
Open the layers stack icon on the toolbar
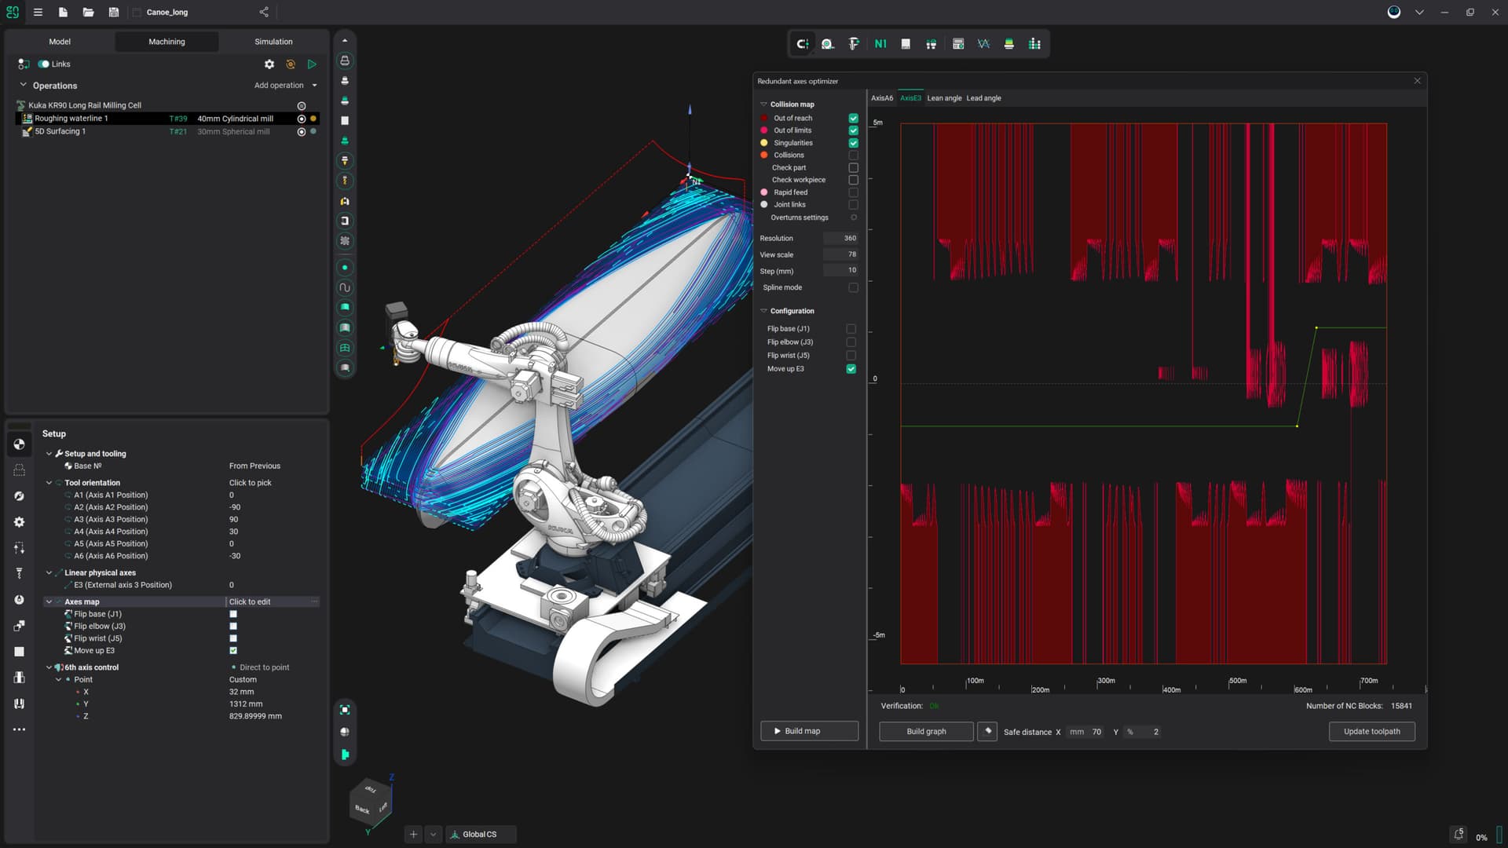(1009, 44)
